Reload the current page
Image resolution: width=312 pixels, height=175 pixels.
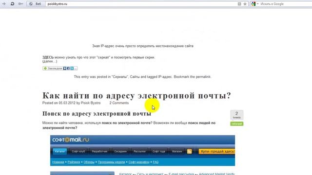12,4
